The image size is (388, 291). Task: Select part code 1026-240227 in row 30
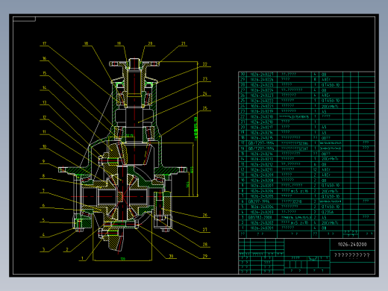(x=262, y=75)
